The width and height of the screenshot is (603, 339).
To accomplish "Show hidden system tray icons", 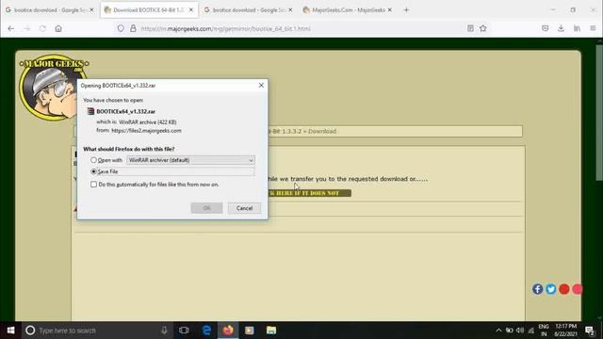I will (x=498, y=331).
